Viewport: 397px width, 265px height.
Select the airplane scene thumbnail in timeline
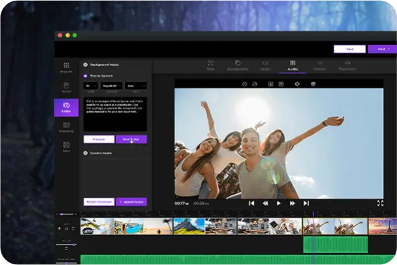click(x=96, y=226)
